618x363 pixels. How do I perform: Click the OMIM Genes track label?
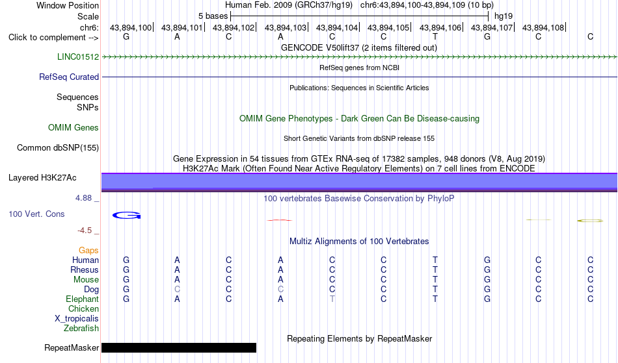(74, 128)
